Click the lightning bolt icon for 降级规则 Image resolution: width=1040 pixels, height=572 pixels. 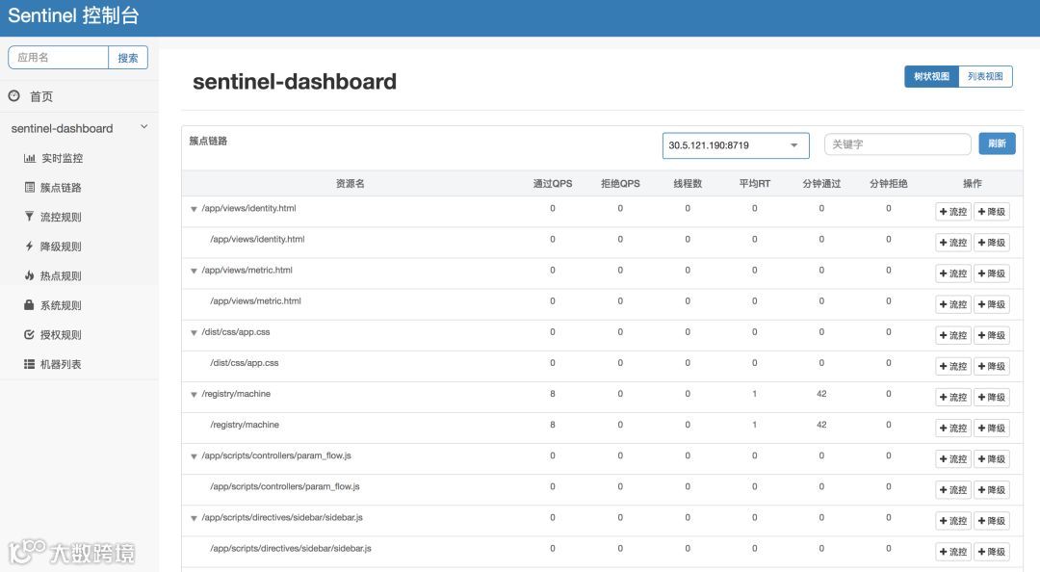tap(29, 247)
